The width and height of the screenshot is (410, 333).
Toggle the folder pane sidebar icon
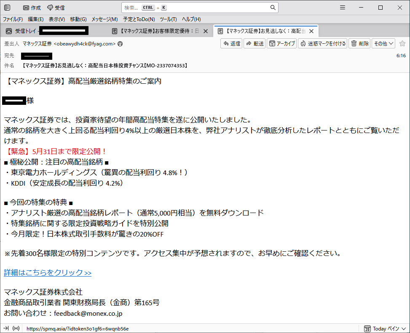[7, 8]
